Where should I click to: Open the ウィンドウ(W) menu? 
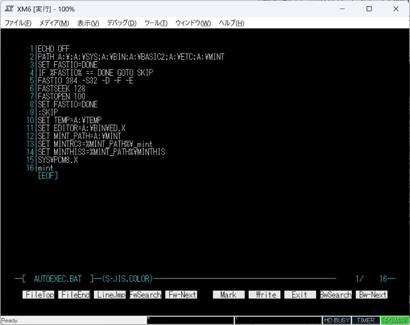[193, 23]
